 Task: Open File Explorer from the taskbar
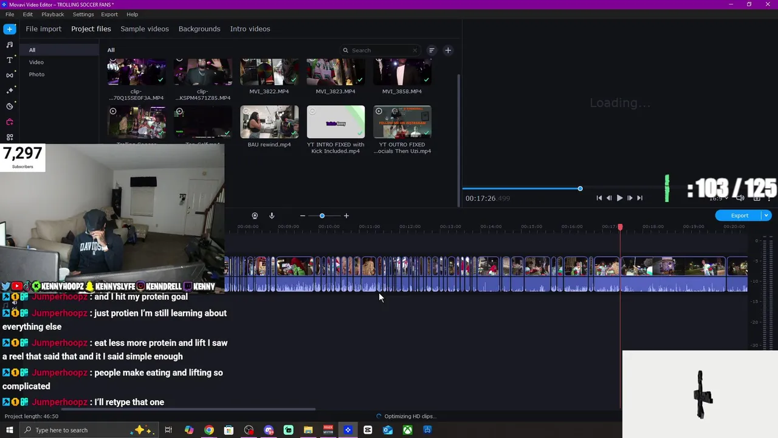308,430
